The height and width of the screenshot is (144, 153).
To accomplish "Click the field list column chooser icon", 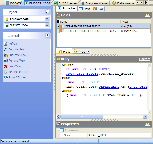I will [58, 21].
